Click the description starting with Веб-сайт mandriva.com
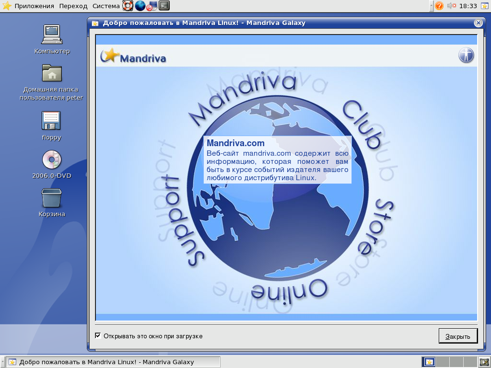Screen dimensions: 491x368 (x=278, y=165)
